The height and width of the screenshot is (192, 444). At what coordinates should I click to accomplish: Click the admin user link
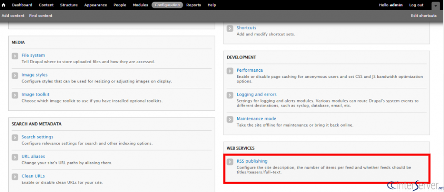pyautogui.click(x=396, y=5)
